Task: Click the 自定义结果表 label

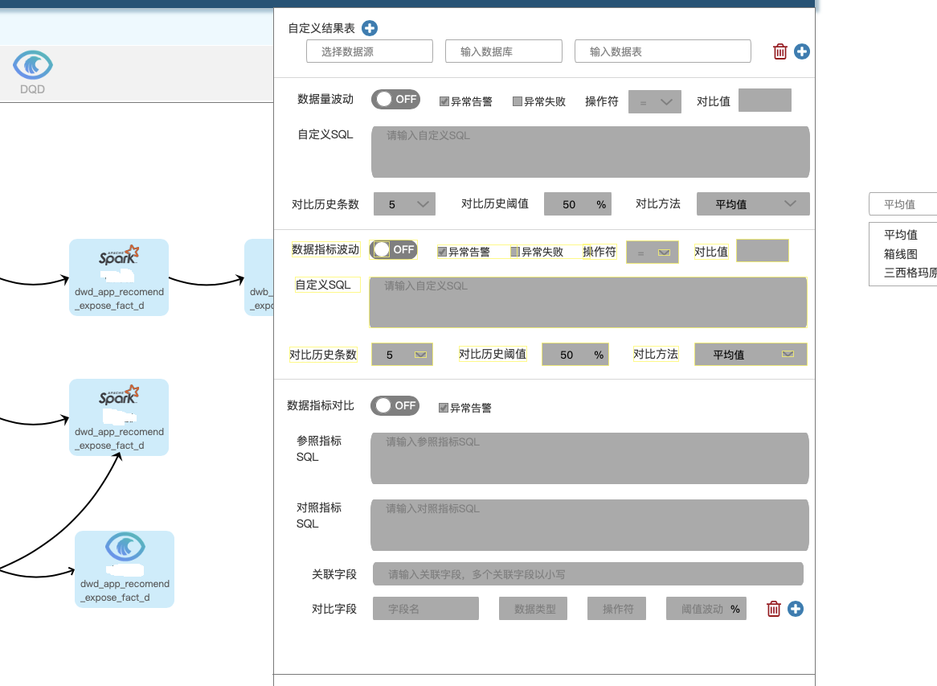Action: click(321, 28)
